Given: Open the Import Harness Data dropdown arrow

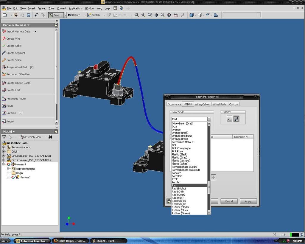Looking at the screenshot, I should pyautogui.click(x=35, y=32).
